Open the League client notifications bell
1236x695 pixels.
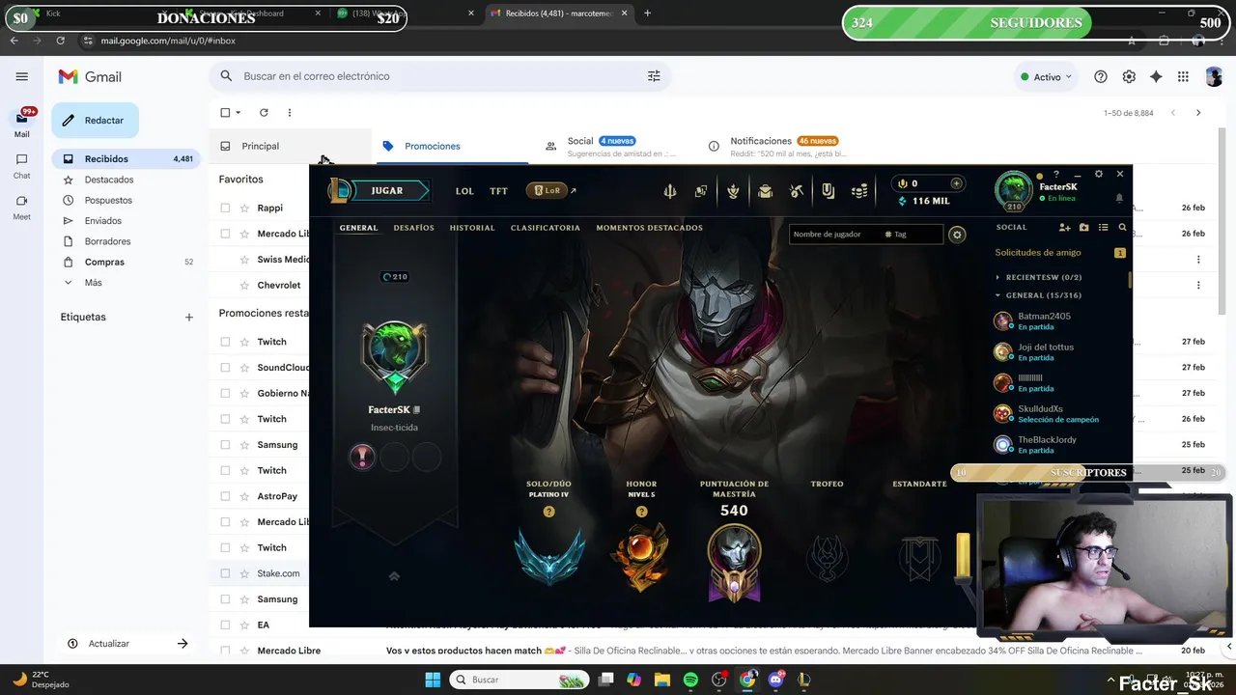[1119, 198]
